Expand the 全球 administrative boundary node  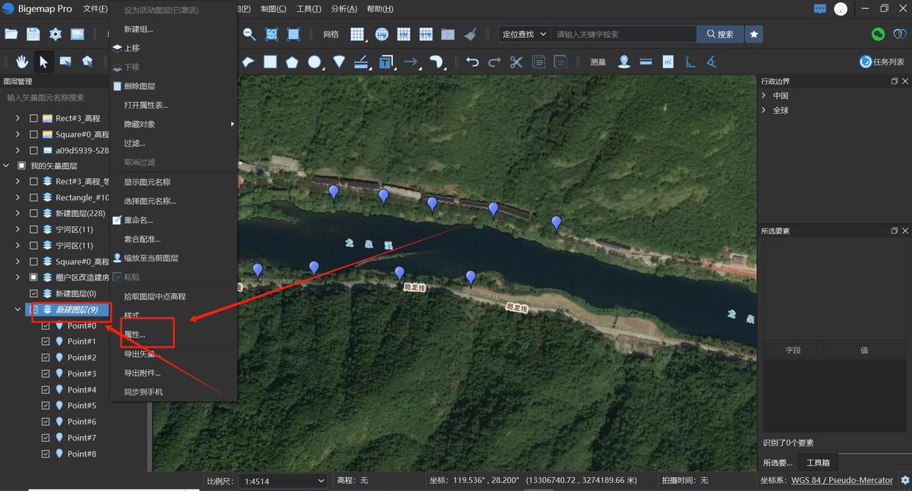[x=764, y=110]
